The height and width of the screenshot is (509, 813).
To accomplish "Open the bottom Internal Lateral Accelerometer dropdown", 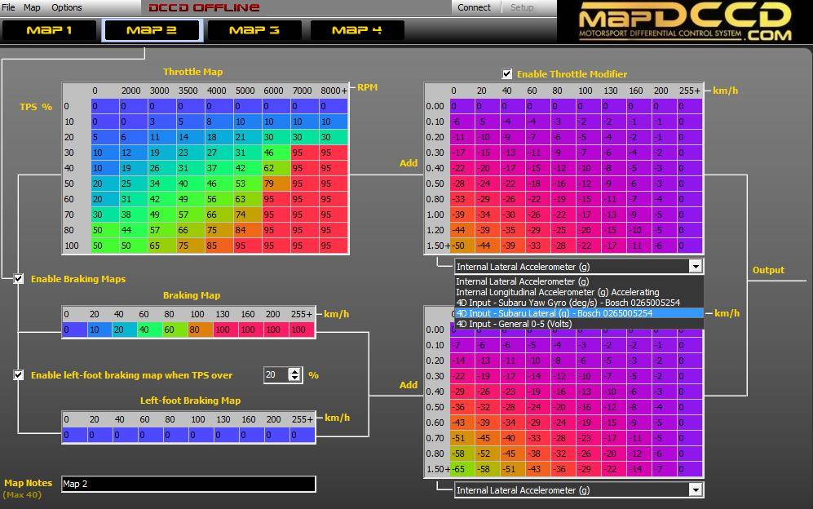I will tap(696, 490).
